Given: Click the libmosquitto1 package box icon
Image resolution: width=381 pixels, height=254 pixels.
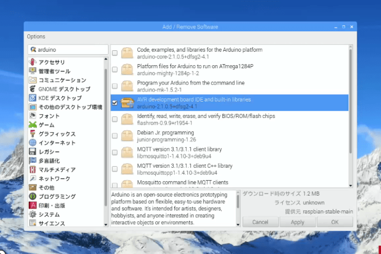Looking at the screenshot, I should pyautogui.click(x=127, y=152).
